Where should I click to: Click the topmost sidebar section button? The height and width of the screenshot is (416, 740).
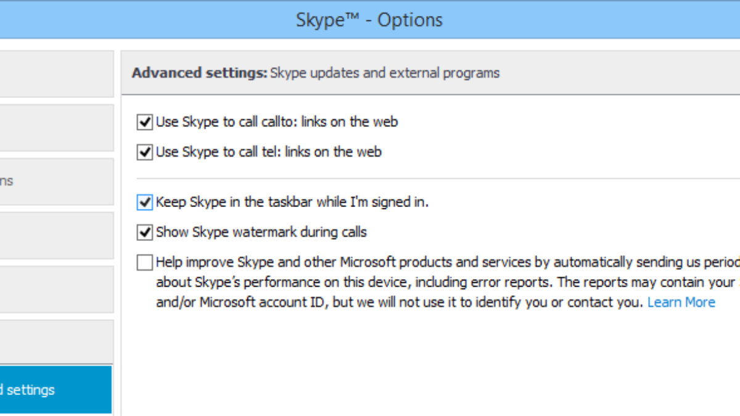click(x=55, y=74)
